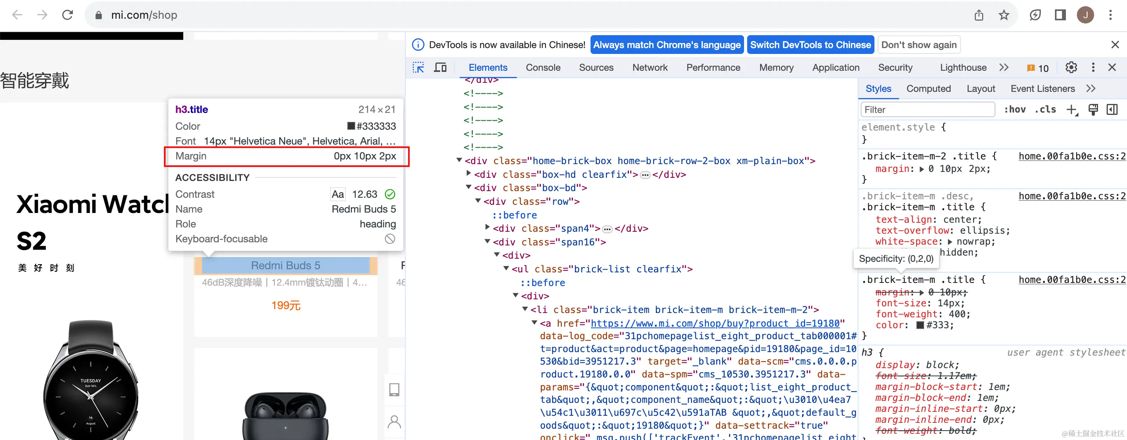Open the Lighthouse tab
Viewport: 1127px width, 440px height.
tap(963, 68)
